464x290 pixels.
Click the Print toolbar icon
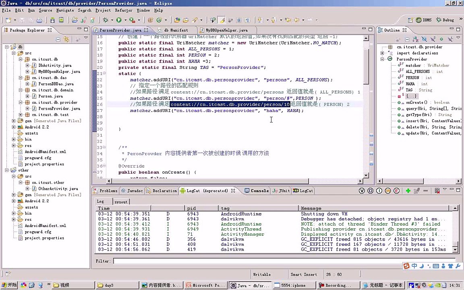click(39, 20)
